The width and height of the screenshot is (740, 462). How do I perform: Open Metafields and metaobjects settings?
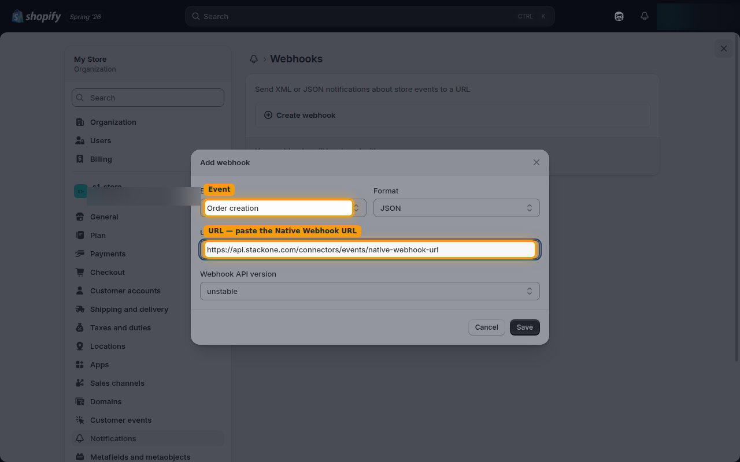[148, 457]
